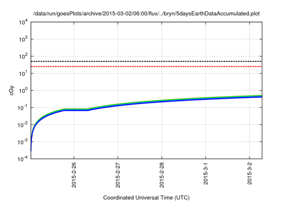Click the 10^4 y-axis label

[x=23, y=23]
